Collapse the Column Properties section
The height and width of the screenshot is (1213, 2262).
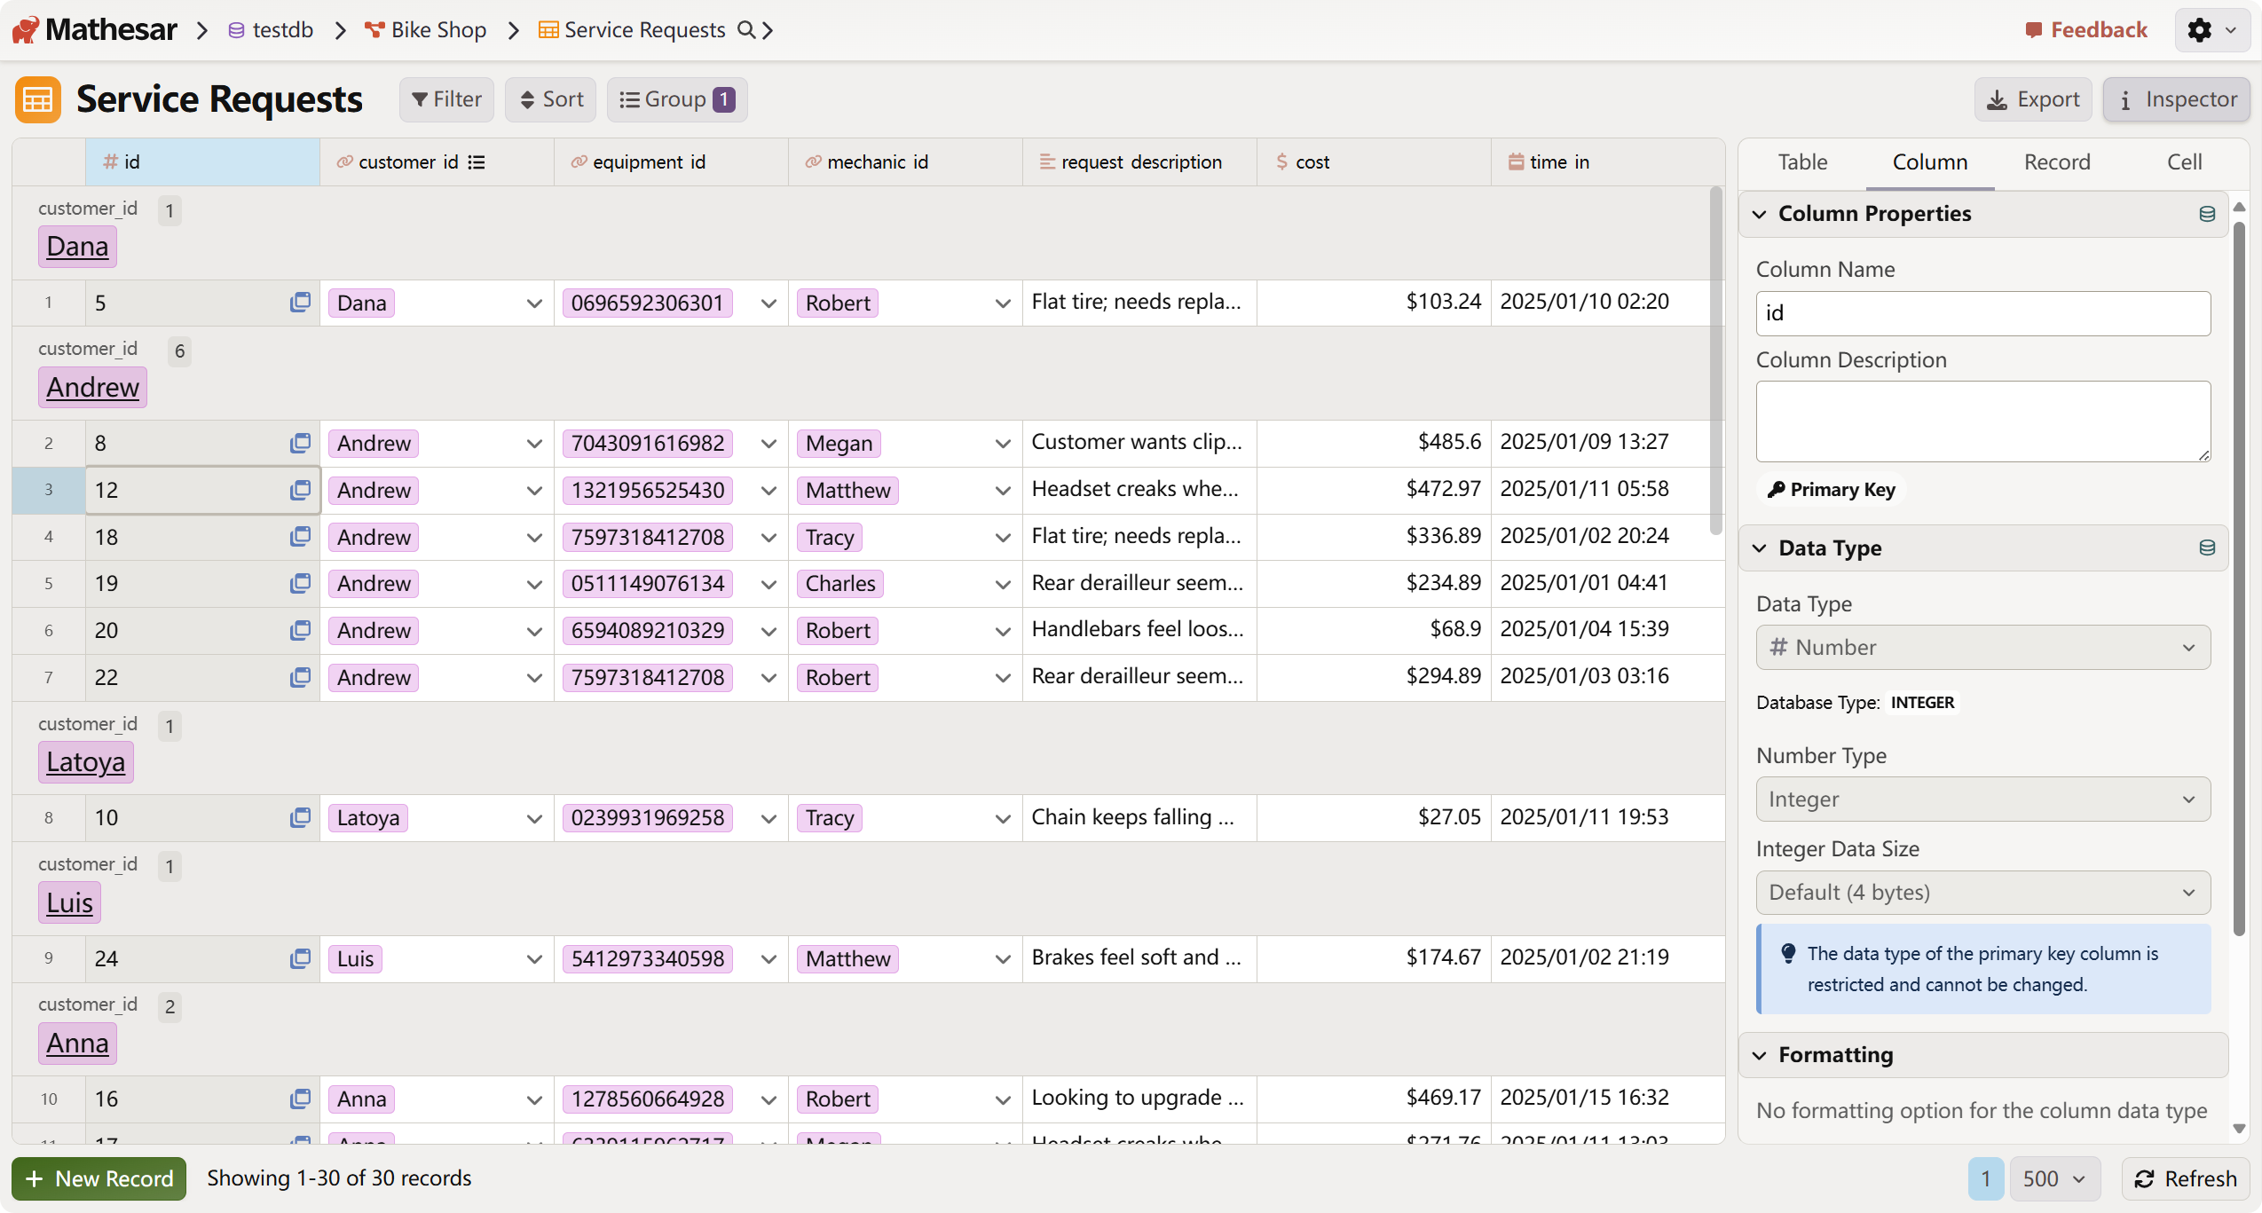(x=1760, y=214)
